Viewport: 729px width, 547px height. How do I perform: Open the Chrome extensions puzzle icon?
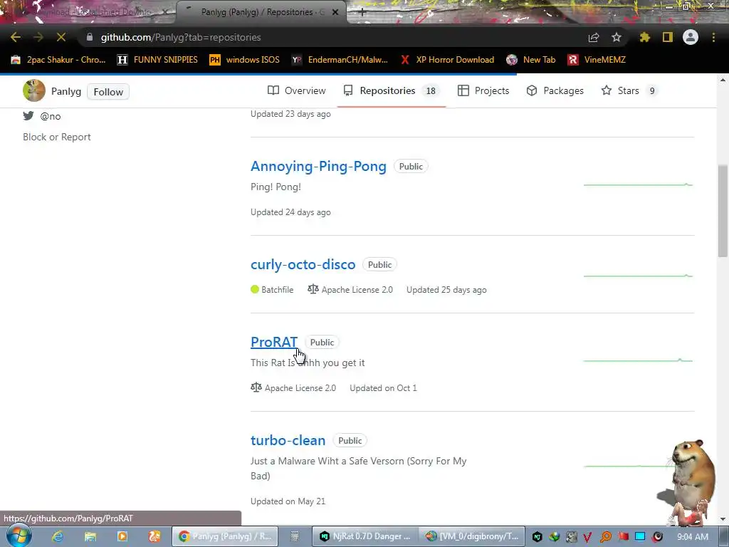645,37
